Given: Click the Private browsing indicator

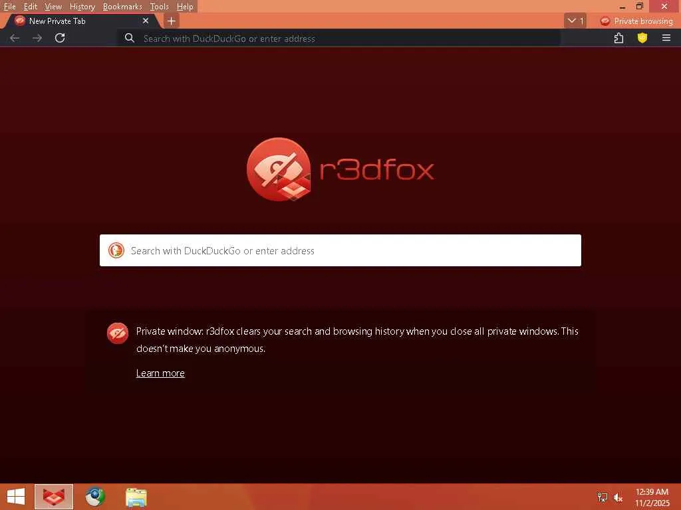Looking at the screenshot, I should 636,21.
